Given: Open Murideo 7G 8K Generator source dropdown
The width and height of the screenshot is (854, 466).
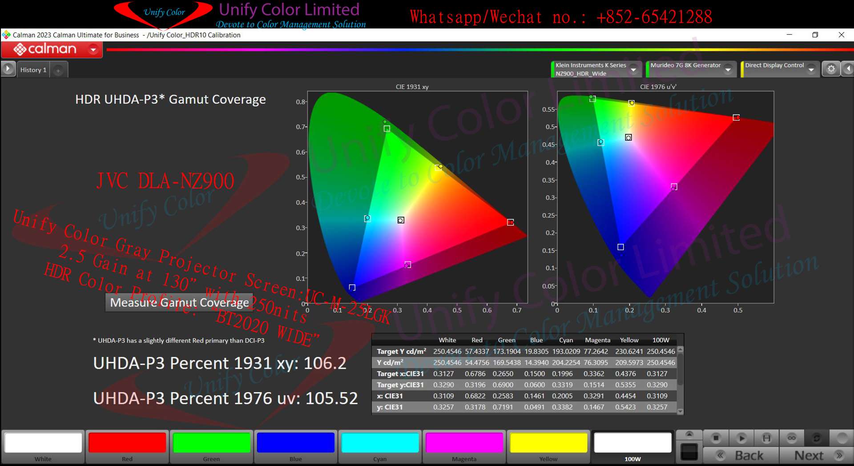Looking at the screenshot, I should [728, 69].
